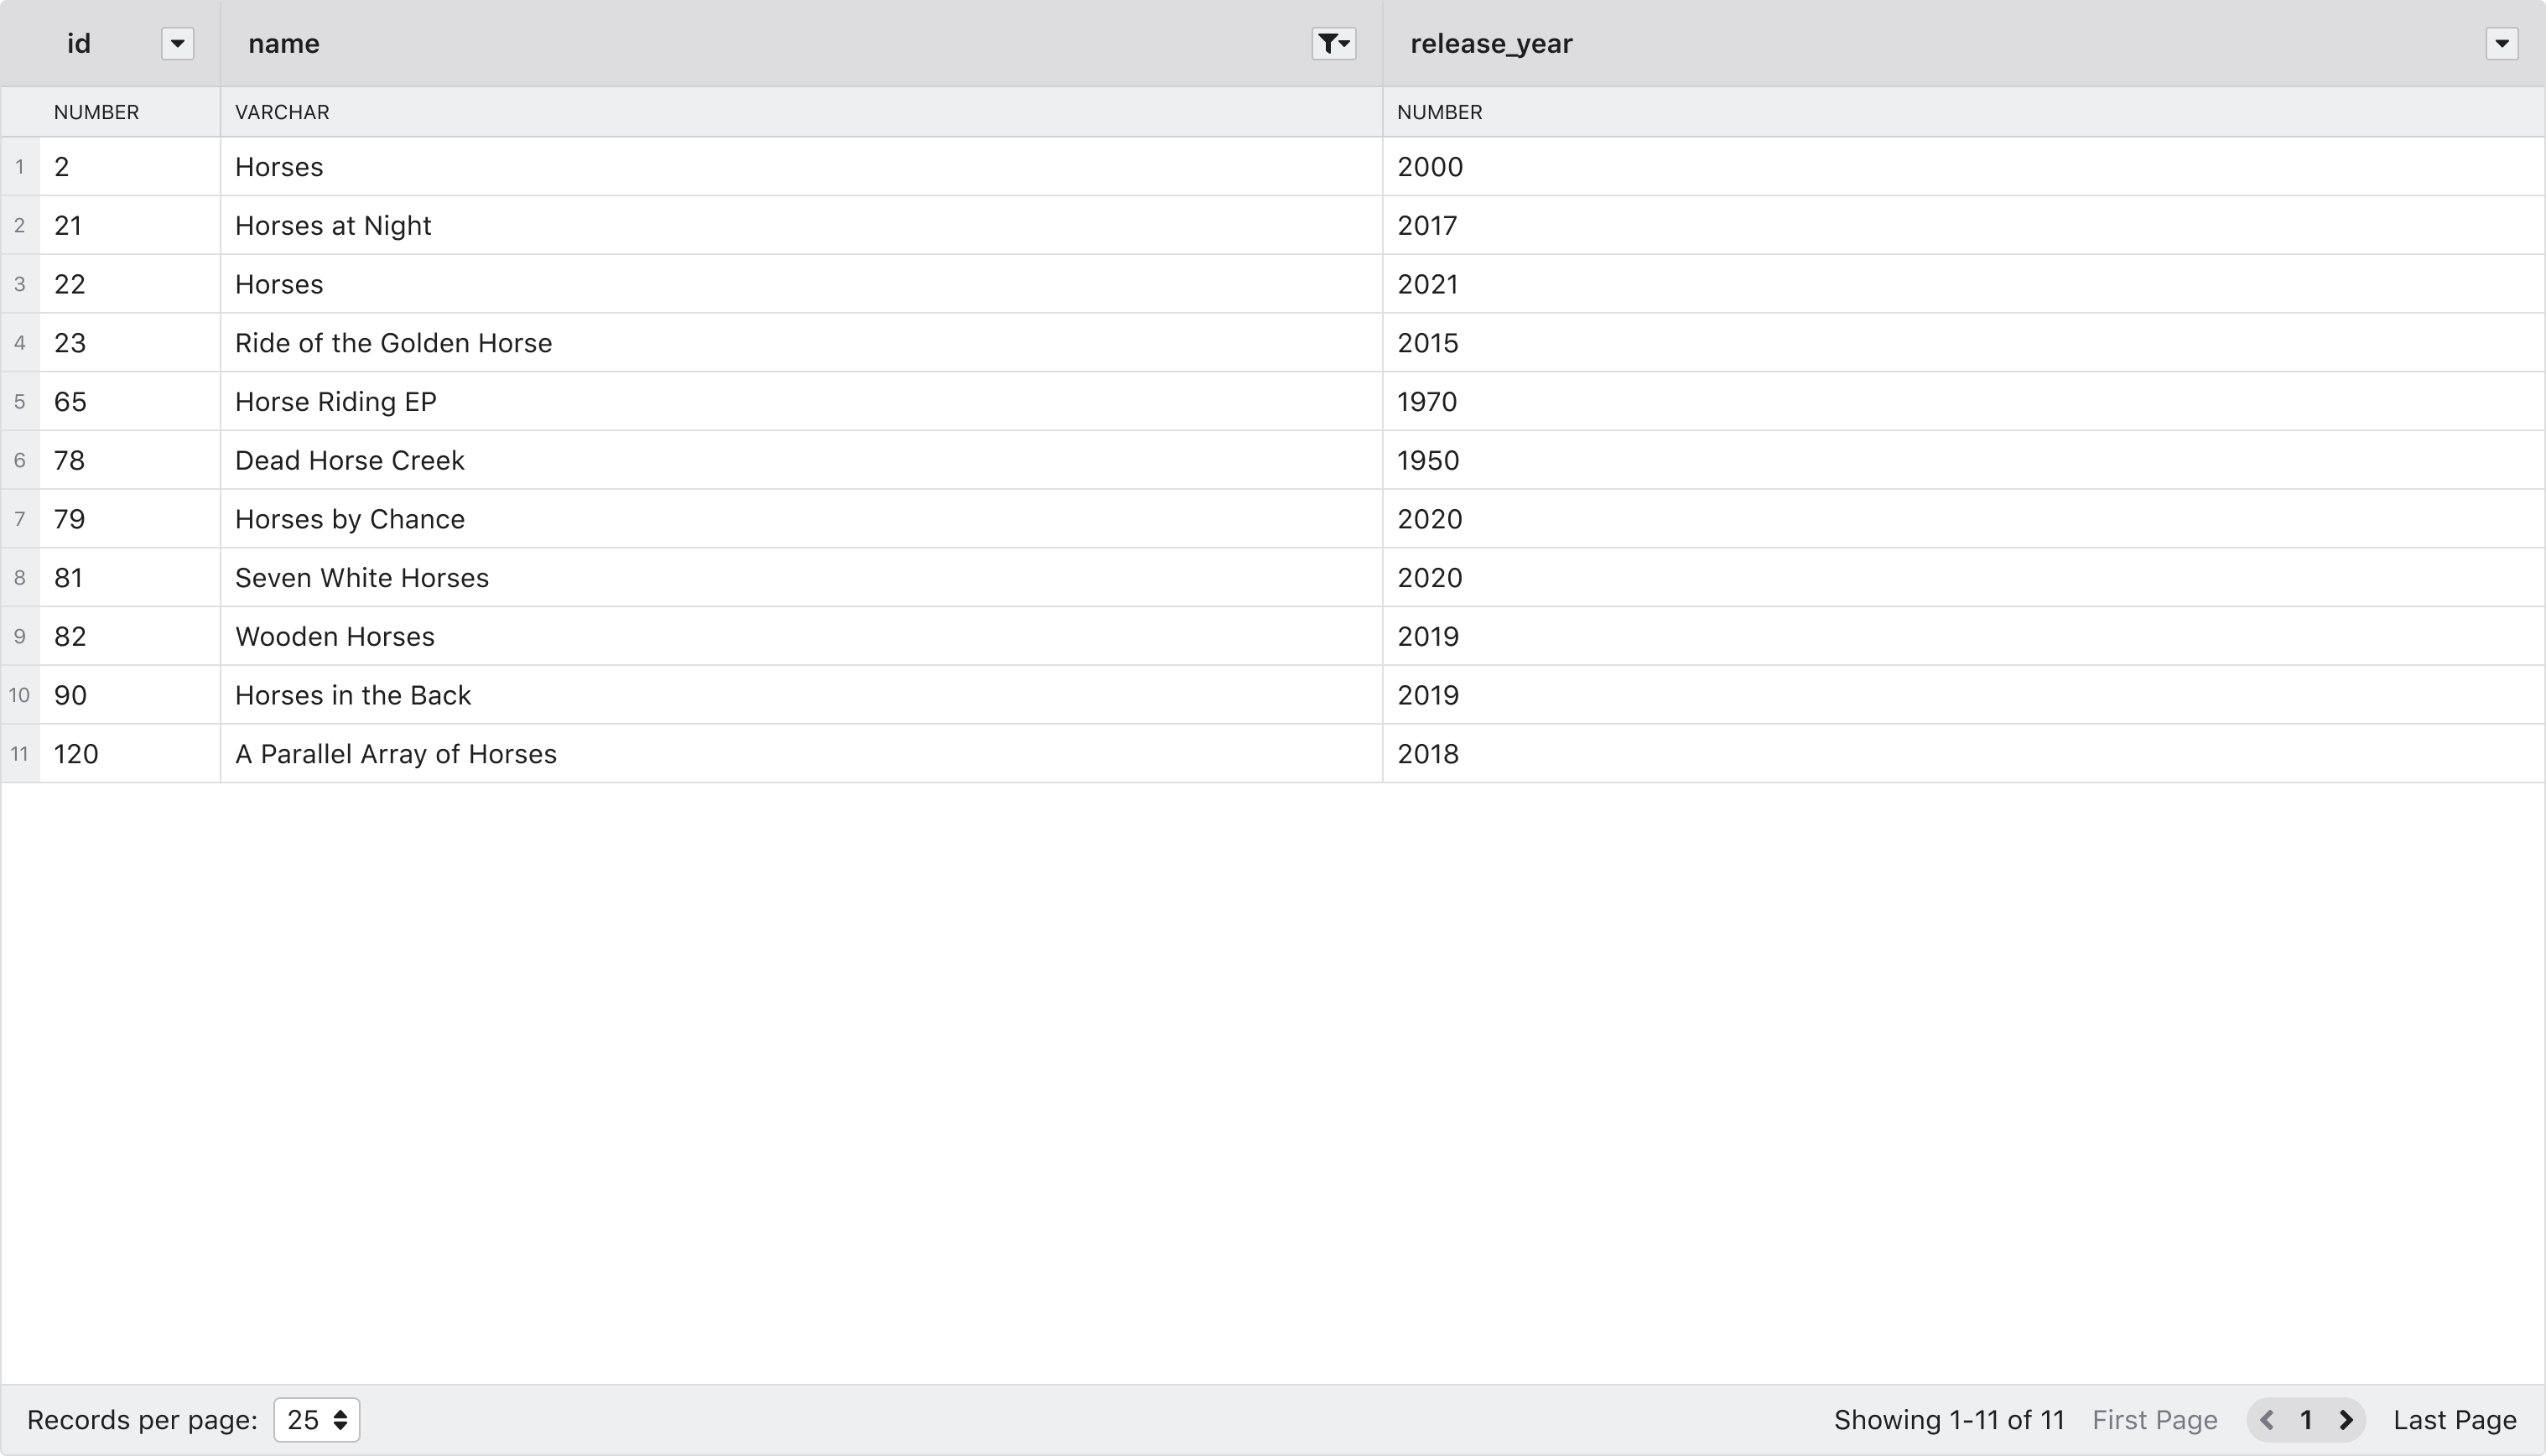Click the A Parallel Array of Horses cell

coord(395,754)
